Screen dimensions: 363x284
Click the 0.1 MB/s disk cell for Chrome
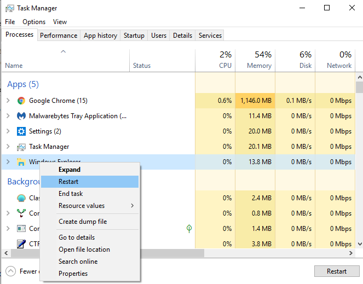coord(295,101)
